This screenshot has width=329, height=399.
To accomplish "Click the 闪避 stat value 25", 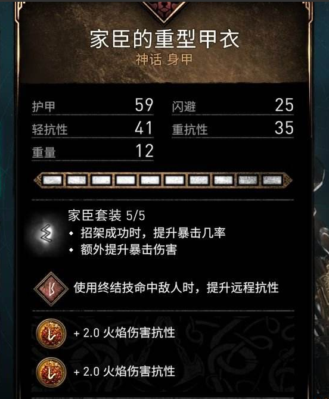I will pos(284,105).
